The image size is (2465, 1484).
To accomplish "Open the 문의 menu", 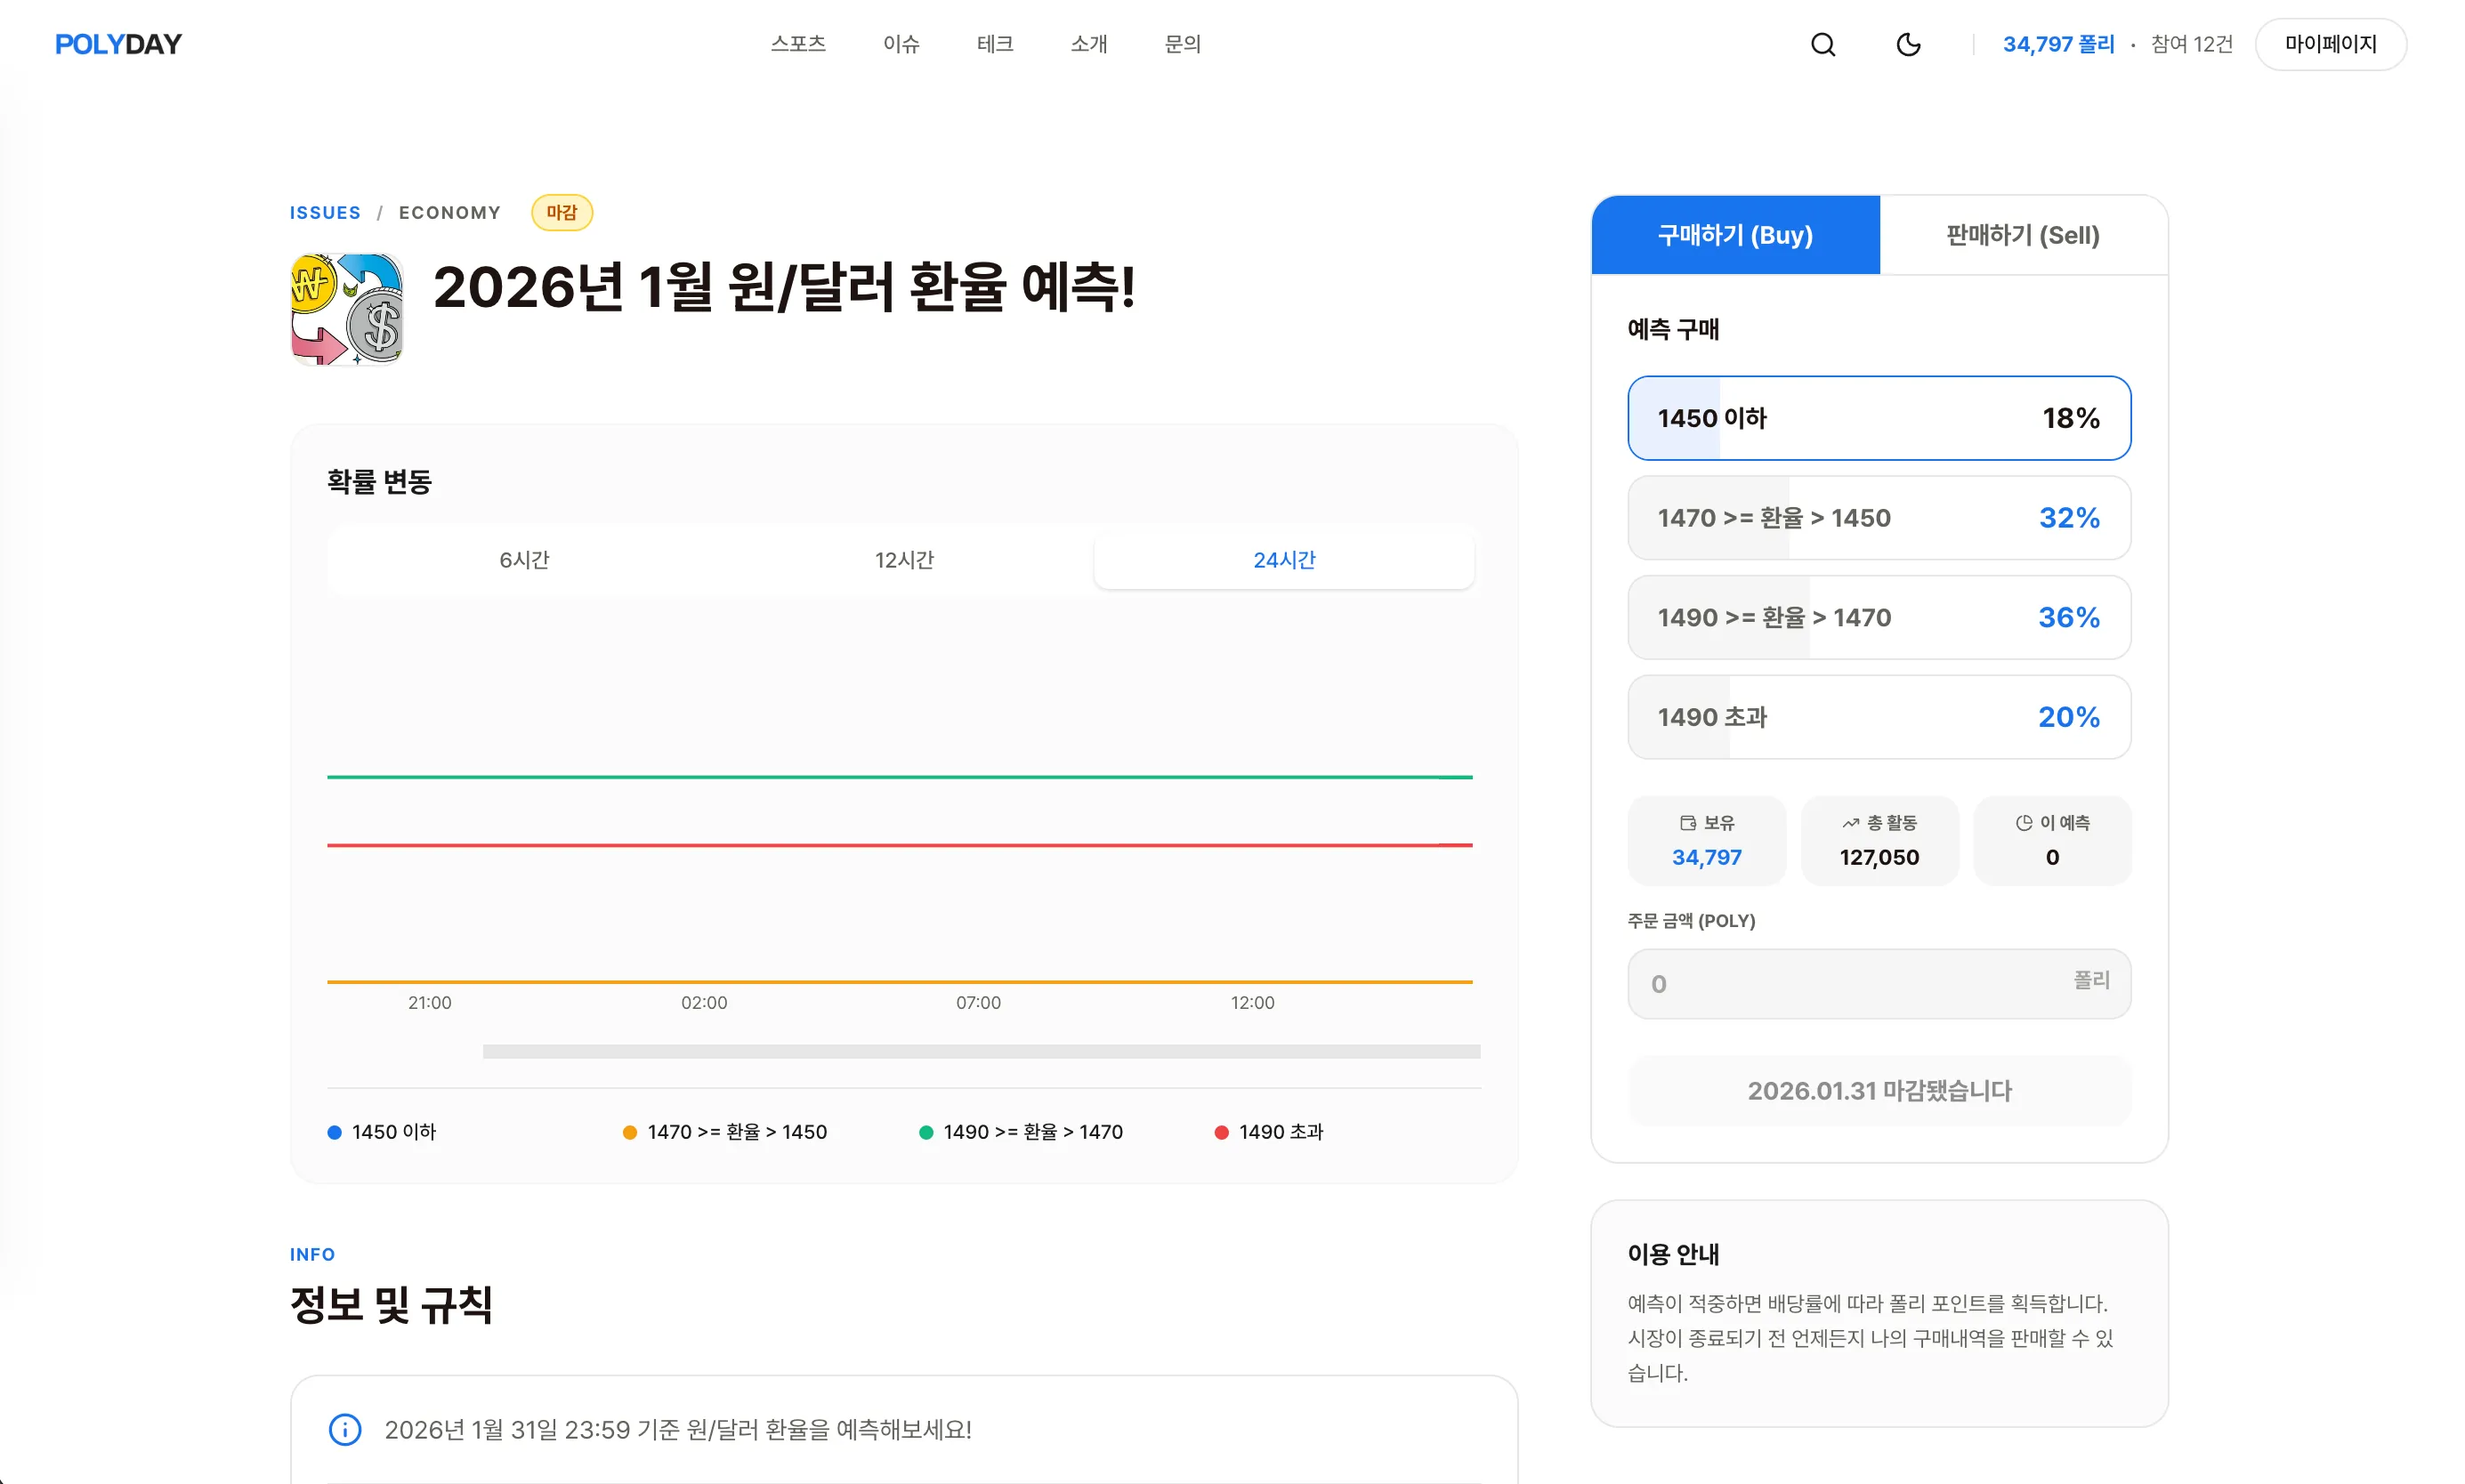I will click(x=1183, y=44).
